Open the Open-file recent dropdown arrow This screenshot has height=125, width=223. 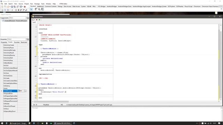click(x=10, y=7)
